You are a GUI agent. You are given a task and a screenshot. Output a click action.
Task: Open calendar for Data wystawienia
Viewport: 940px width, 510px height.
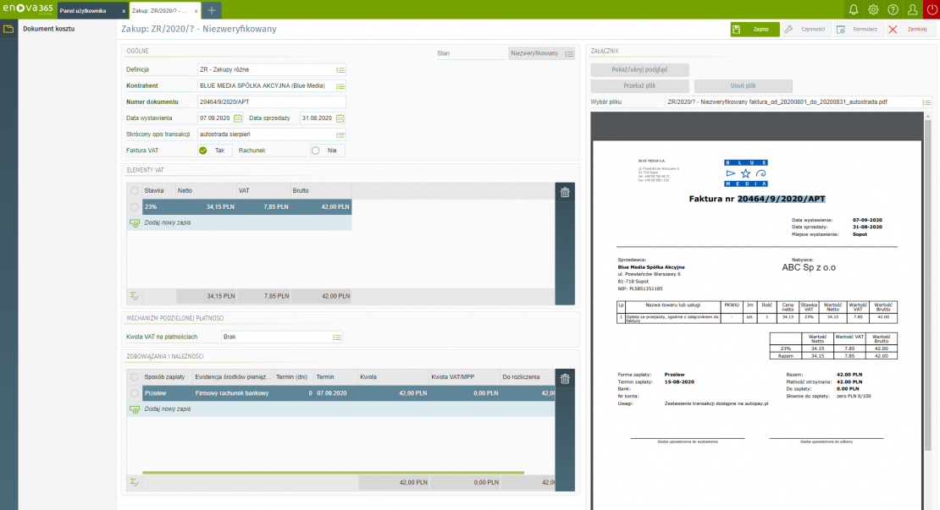pyautogui.click(x=238, y=118)
